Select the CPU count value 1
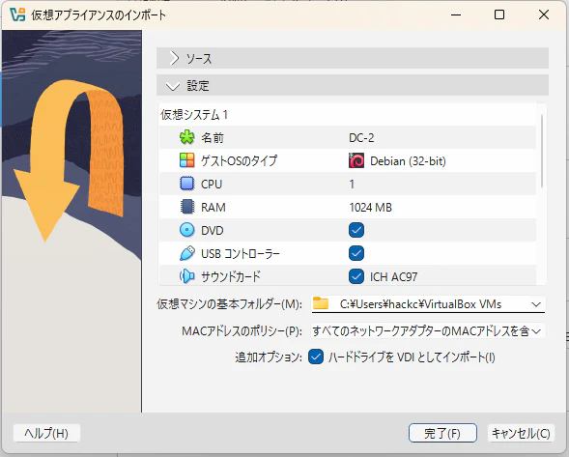 (352, 184)
